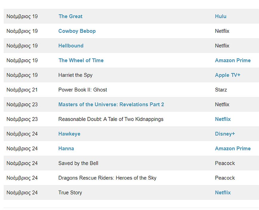Select the Power Book II: Ghost row

(82, 90)
